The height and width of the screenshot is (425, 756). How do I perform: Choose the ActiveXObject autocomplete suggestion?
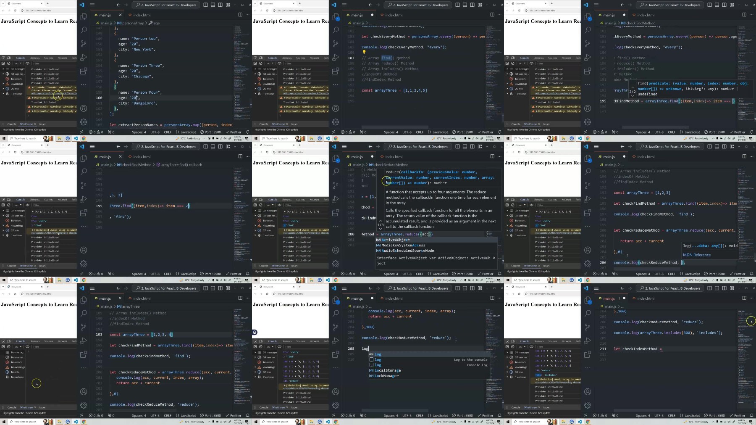pos(436,240)
